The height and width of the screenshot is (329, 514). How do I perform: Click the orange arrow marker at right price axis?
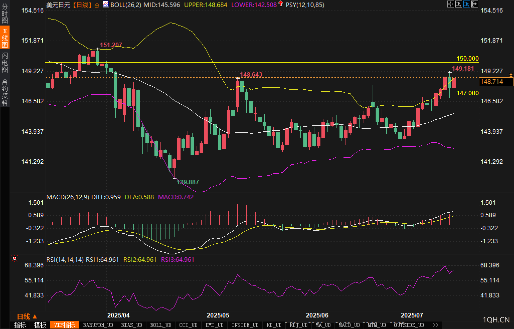click(511, 75)
